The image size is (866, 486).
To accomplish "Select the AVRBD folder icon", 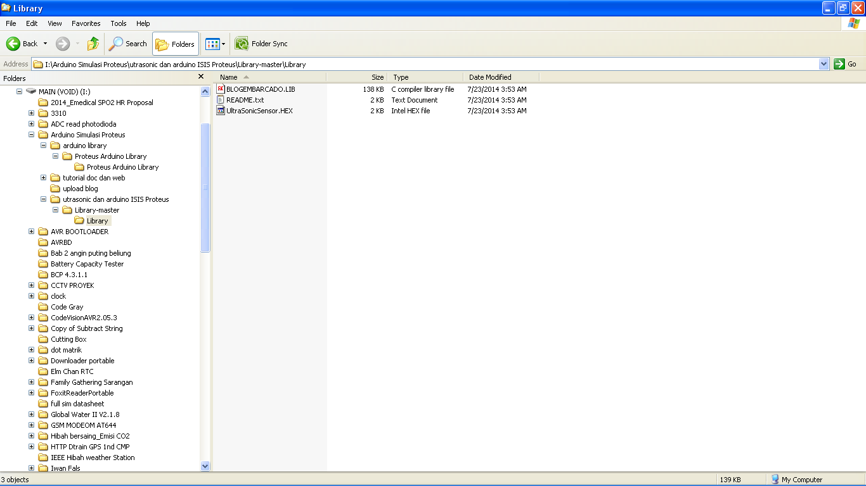I will click(x=43, y=242).
